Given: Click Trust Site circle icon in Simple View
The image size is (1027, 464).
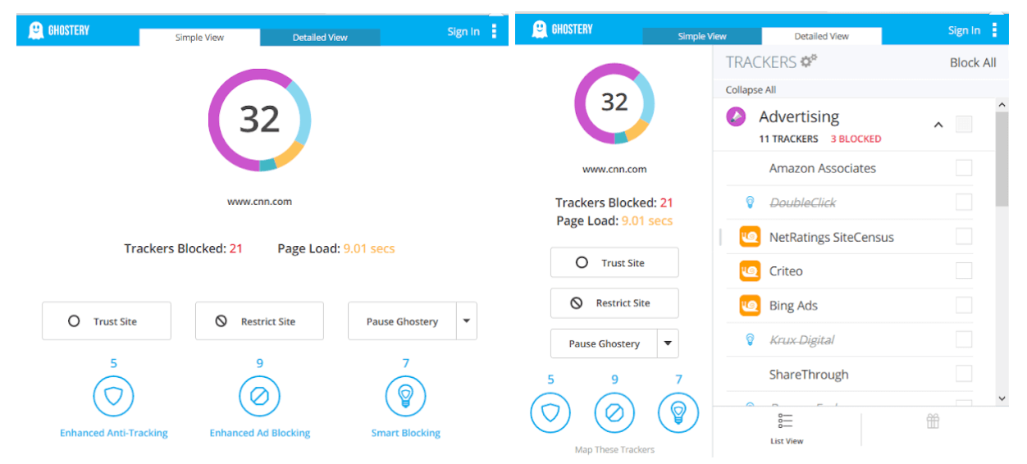Looking at the screenshot, I should tap(74, 321).
